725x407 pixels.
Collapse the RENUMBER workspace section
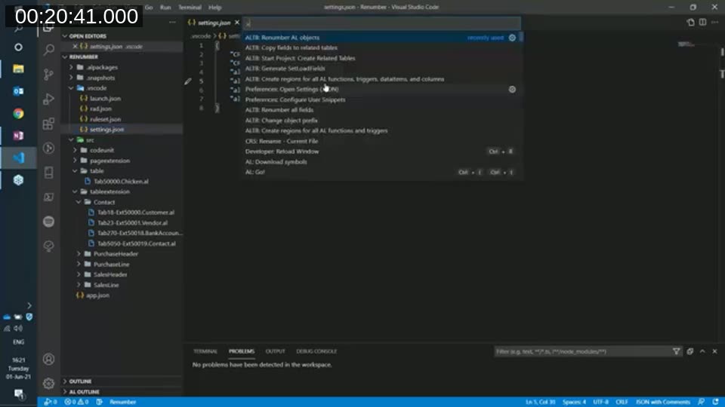pos(84,57)
